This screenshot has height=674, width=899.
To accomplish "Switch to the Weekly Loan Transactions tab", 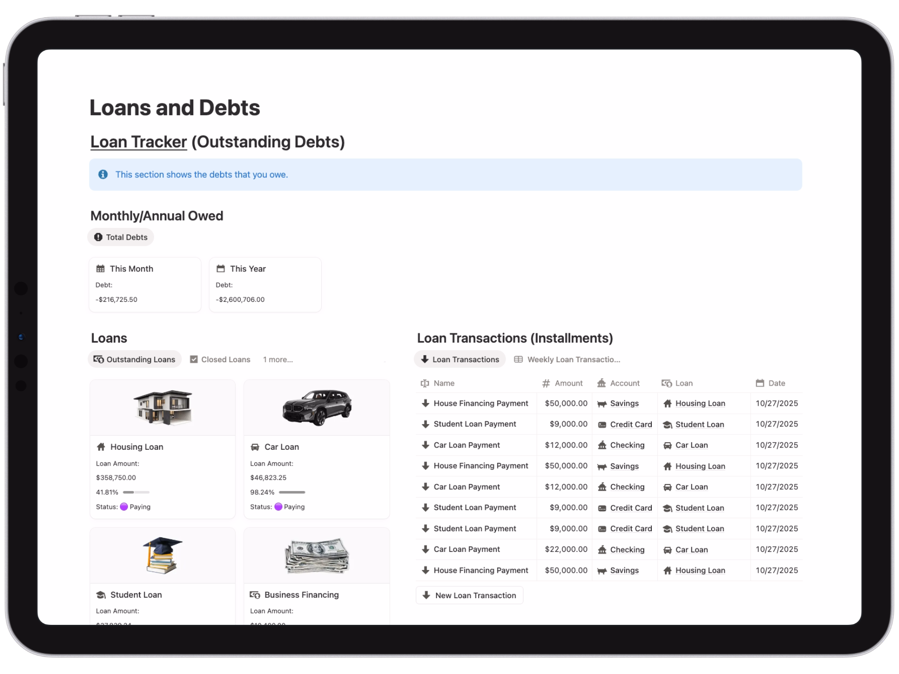I will (x=567, y=359).
